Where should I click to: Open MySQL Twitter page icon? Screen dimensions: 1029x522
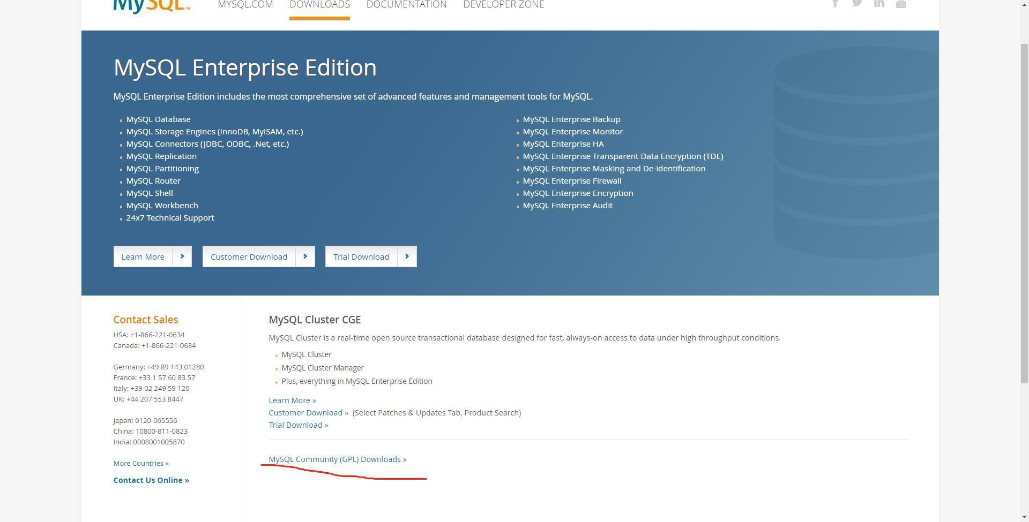tap(857, 3)
